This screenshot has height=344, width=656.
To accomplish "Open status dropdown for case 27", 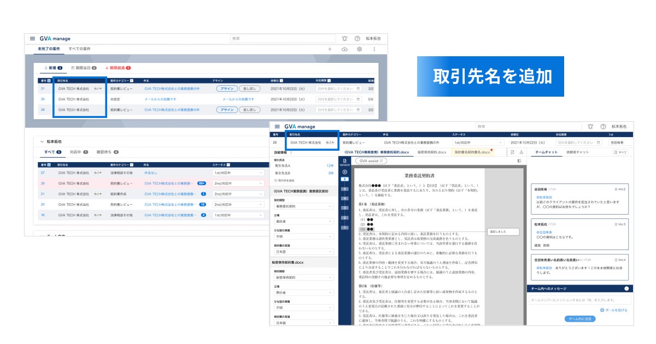I will (238, 173).
